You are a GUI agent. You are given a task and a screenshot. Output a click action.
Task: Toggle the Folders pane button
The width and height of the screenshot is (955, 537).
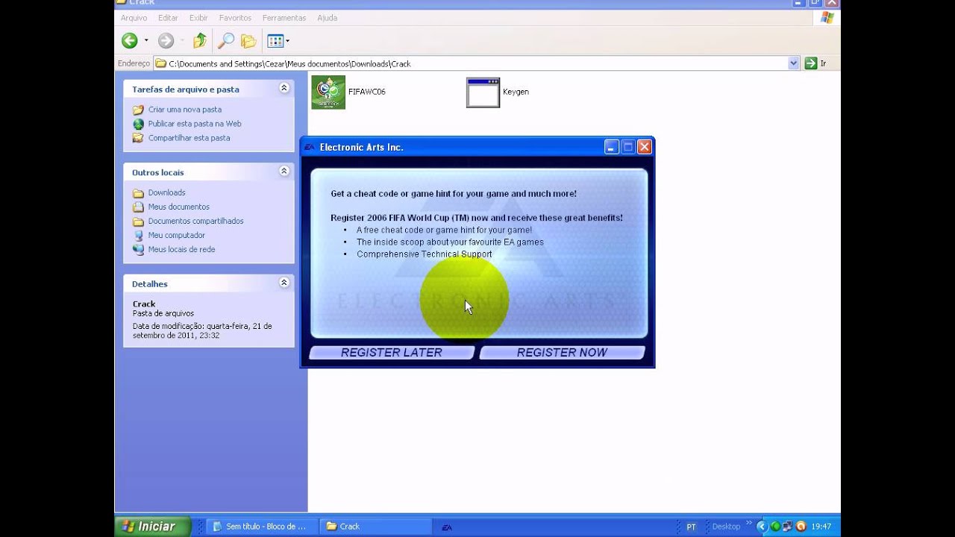(248, 41)
